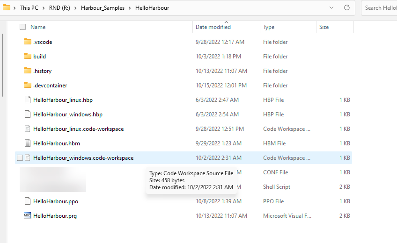Expand the chevron after This PC
The width and height of the screenshot is (397, 243).
point(44,8)
